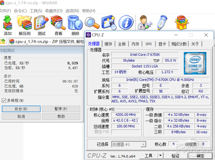Switch to the Mainboard (主板) tab
The image size is (215, 160).
pos(122,44)
